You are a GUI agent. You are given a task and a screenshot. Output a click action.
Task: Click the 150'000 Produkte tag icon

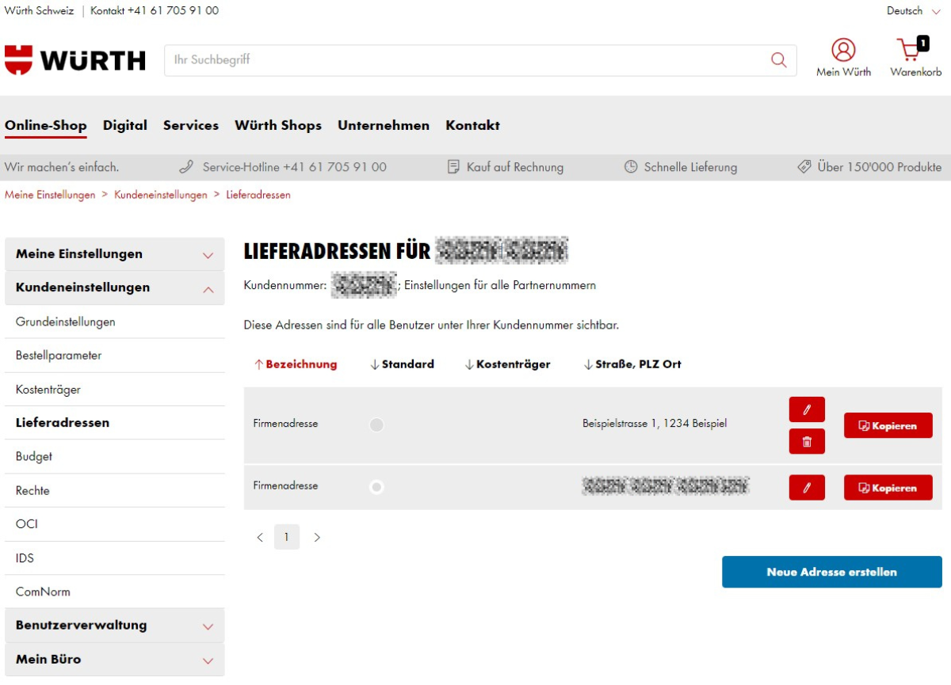pyautogui.click(x=804, y=167)
